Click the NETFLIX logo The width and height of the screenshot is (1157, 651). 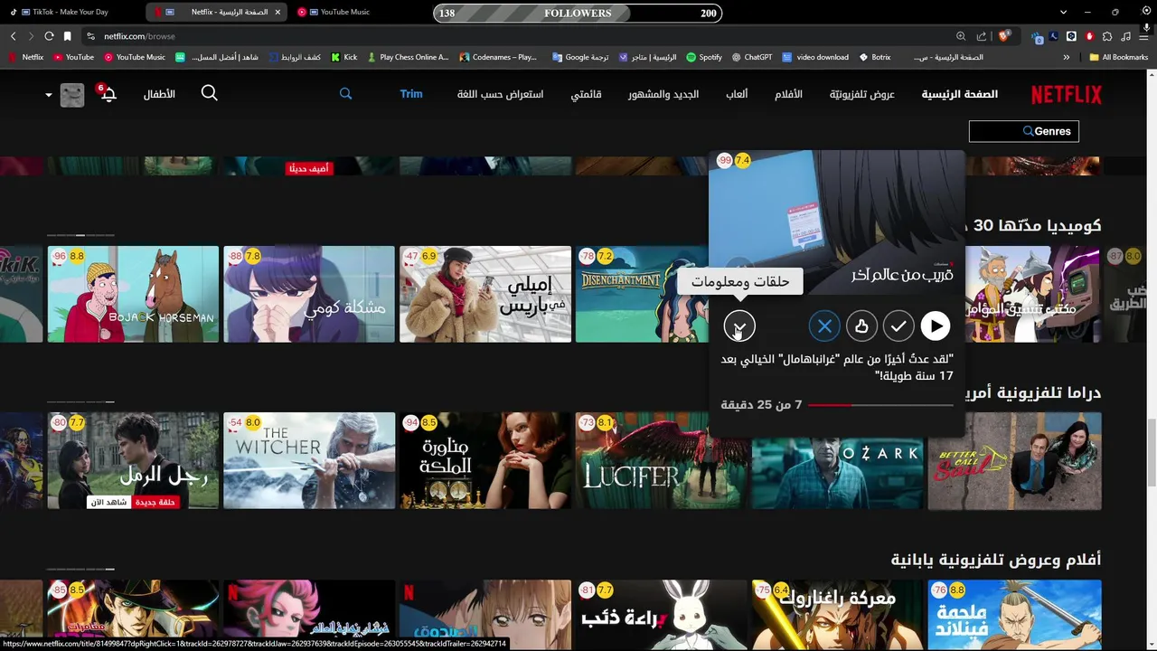coord(1067,94)
